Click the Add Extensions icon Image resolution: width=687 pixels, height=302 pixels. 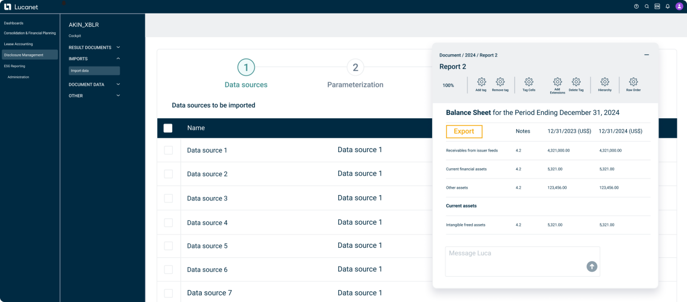coord(558,82)
